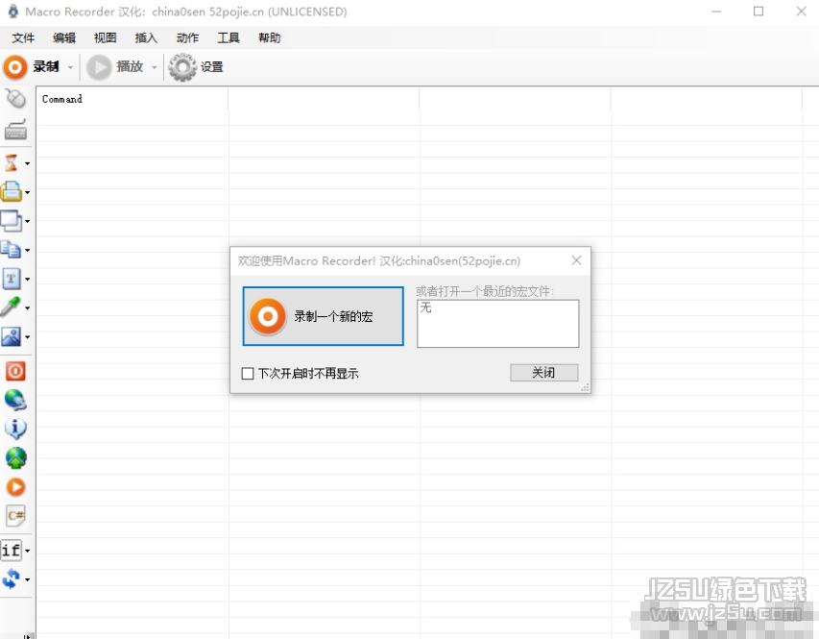This screenshot has width=819, height=639.
Task: Expand the image icon dropdown arrow
Action: (x=27, y=336)
